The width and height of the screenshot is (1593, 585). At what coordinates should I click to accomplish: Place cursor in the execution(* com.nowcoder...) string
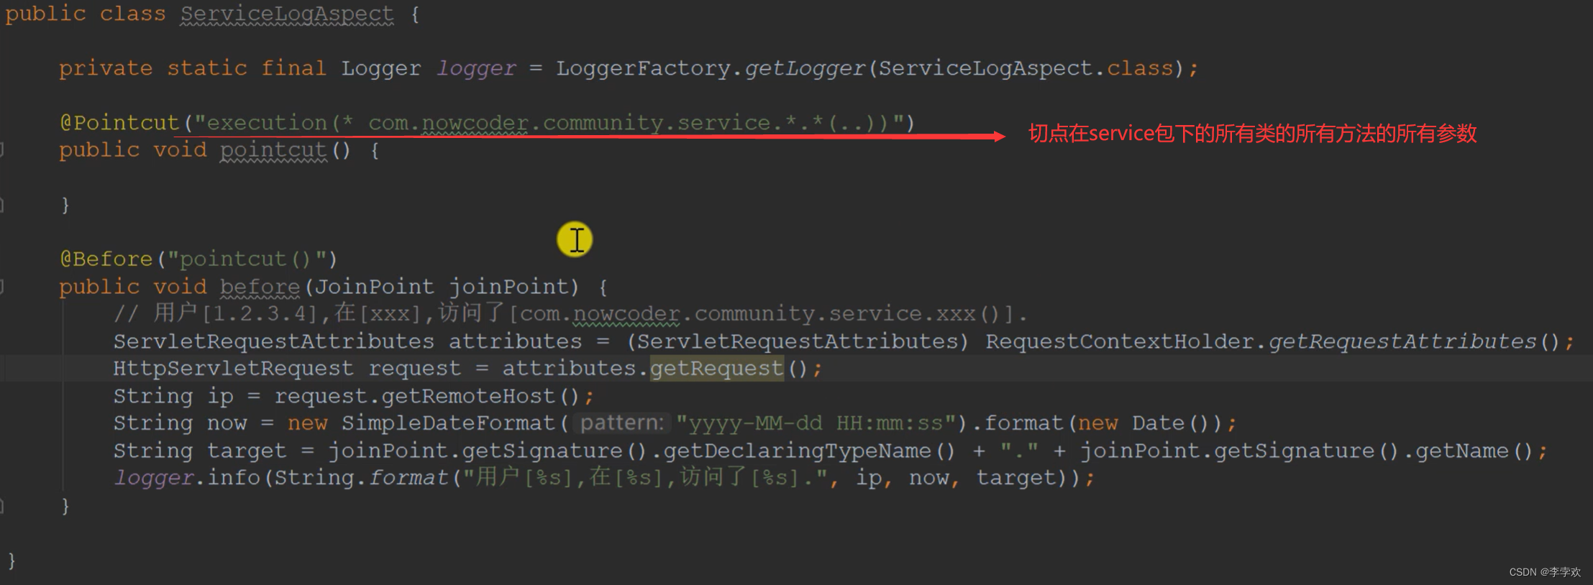pos(549,123)
